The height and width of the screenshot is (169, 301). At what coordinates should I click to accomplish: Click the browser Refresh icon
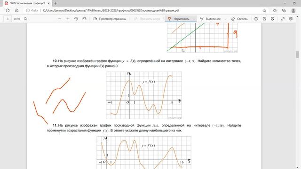coord(8,10)
